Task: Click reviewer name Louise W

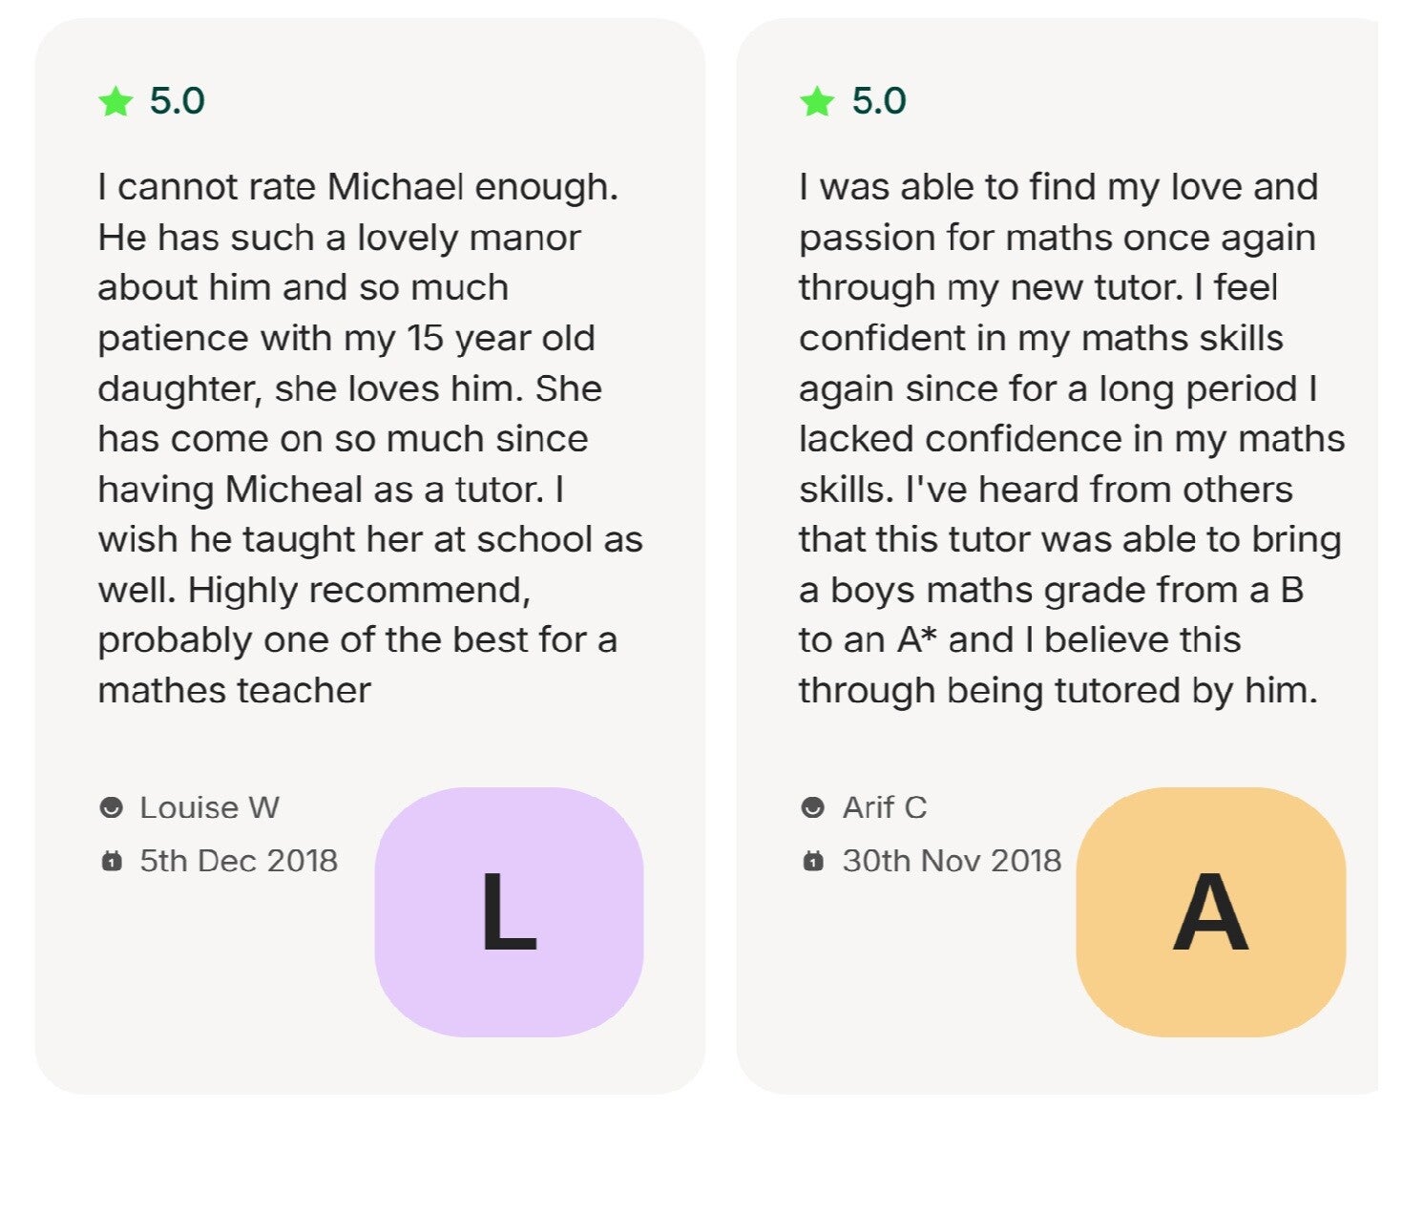Action: click(x=210, y=808)
